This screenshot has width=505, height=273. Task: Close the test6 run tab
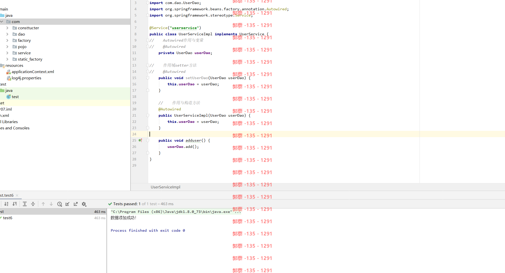(x=17, y=195)
